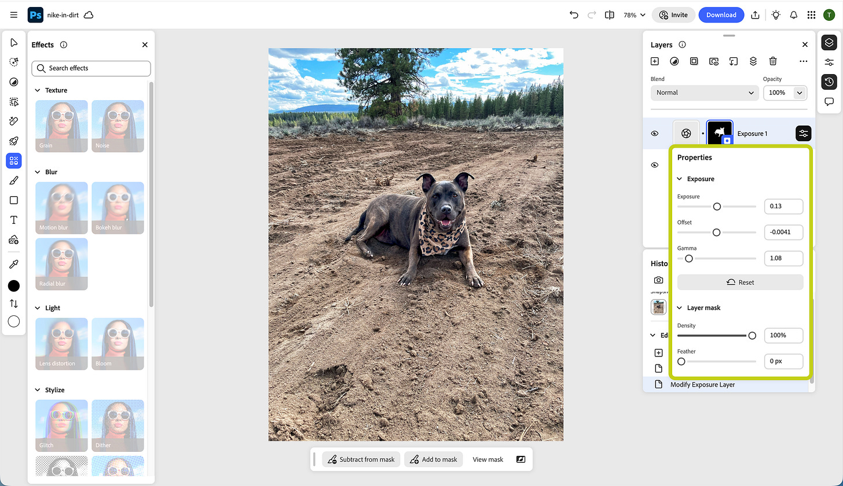Open the Comments panel
Screen dimensions: 843x486
tap(829, 101)
